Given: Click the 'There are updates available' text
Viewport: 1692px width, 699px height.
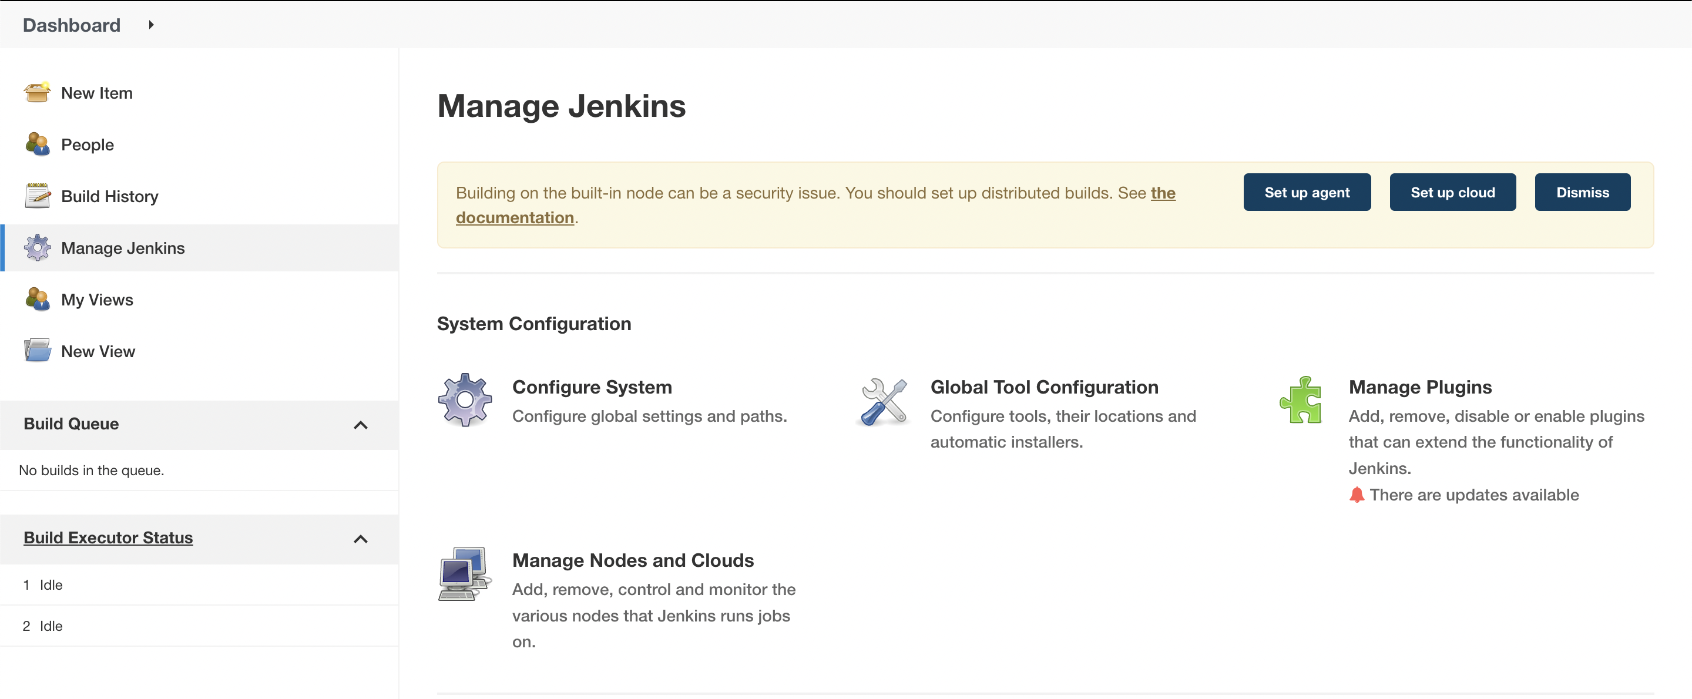Looking at the screenshot, I should 1474,495.
